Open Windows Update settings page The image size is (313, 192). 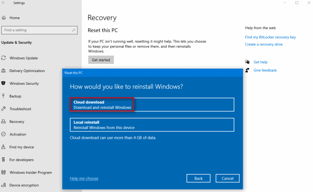23,58
